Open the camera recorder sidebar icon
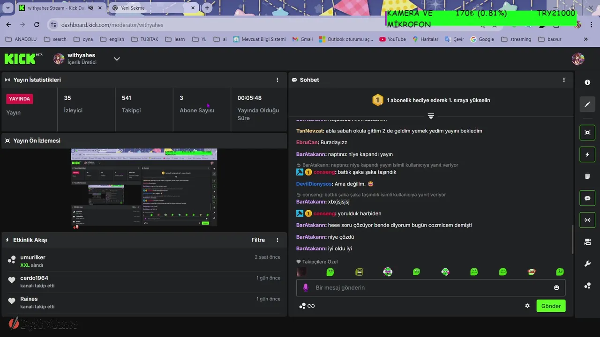This screenshot has height=337, width=600. (587, 242)
